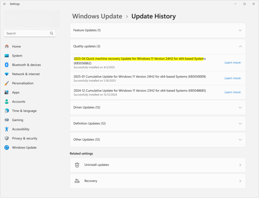Select Apps in the sidebar
259x198 pixels.
pyautogui.click(x=16, y=92)
